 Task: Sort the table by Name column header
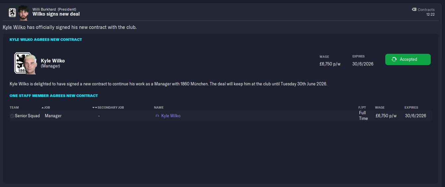pos(159,108)
